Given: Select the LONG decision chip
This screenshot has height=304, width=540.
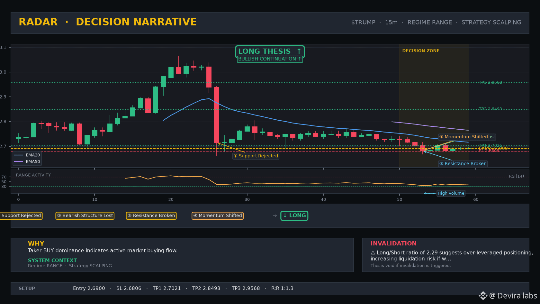Looking at the screenshot, I should coord(294,216).
